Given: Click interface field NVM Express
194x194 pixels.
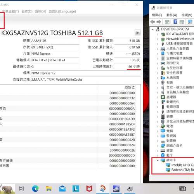Looking at the screenshot, I should coord(55,54).
